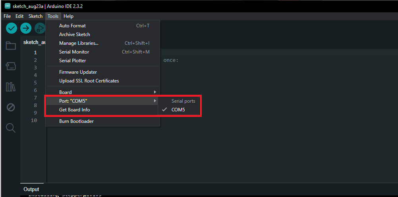Start debugging with the Debug icon
This screenshot has height=197, width=398.
(x=40, y=28)
